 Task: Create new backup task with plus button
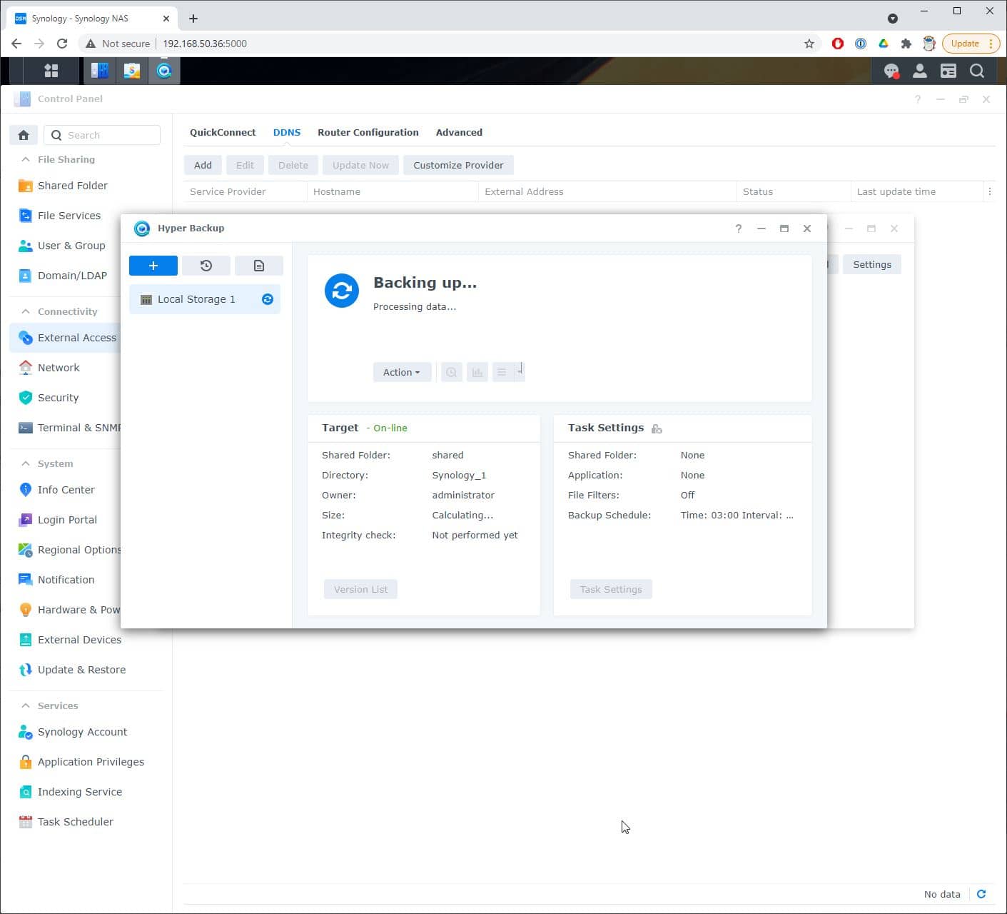(153, 266)
